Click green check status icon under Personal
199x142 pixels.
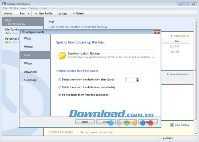pyautogui.click(x=7, y=42)
